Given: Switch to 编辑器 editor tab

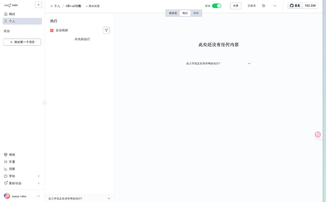Looking at the screenshot, I should (173, 13).
